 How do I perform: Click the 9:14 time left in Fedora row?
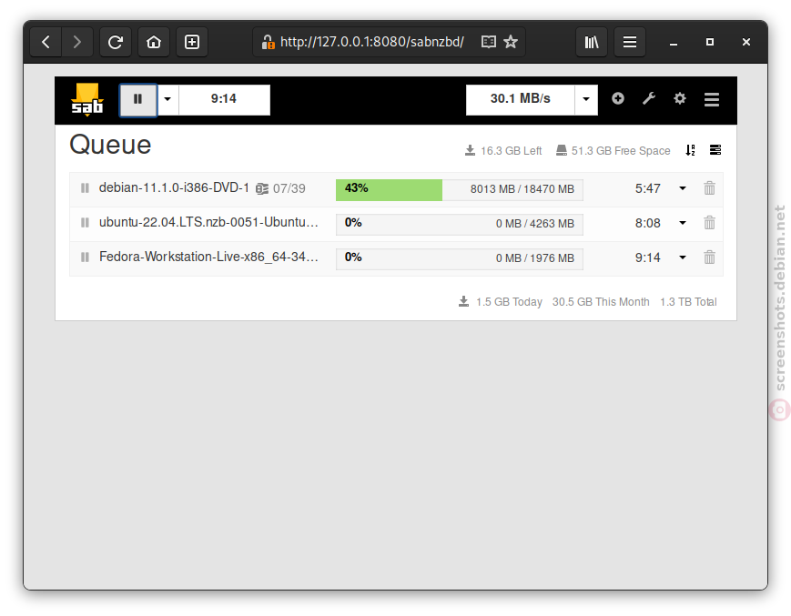pos(648,258)
